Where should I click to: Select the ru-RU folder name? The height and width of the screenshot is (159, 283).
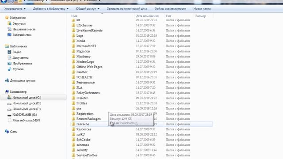pos(80,134)
